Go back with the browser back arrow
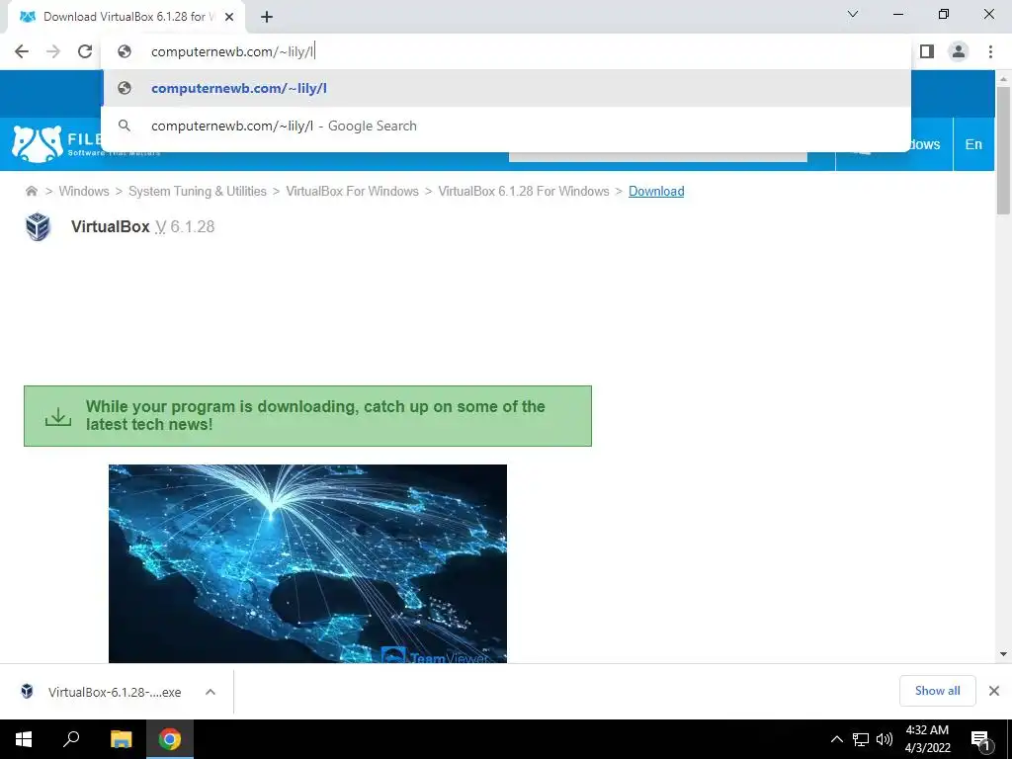1012x759 pixels. point(22,51)
